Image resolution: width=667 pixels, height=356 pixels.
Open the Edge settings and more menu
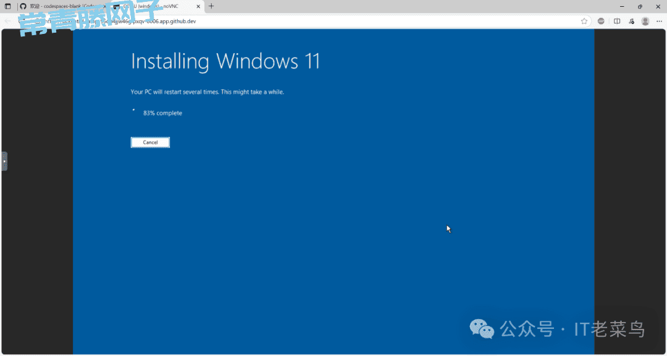tap(660, 21)
